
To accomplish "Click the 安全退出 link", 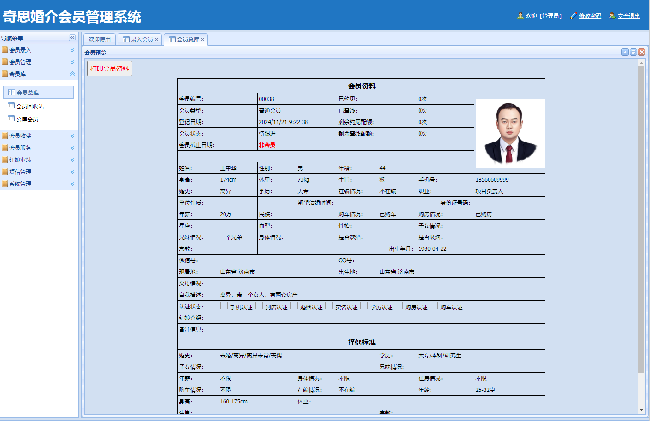I will tap(628, 16).
